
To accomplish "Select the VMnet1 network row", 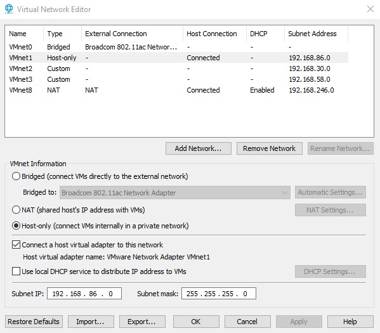I will tap(178, 58).
